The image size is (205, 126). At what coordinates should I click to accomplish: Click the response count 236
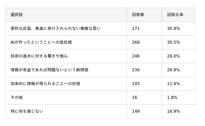click(136, 70)
